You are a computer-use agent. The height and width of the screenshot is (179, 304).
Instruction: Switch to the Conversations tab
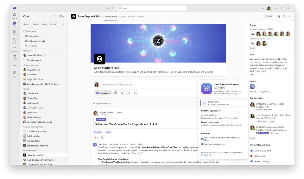(x=110, y=17)
